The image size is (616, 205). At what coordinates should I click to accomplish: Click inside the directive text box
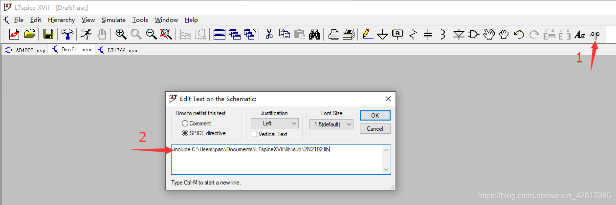coord(277,159)
